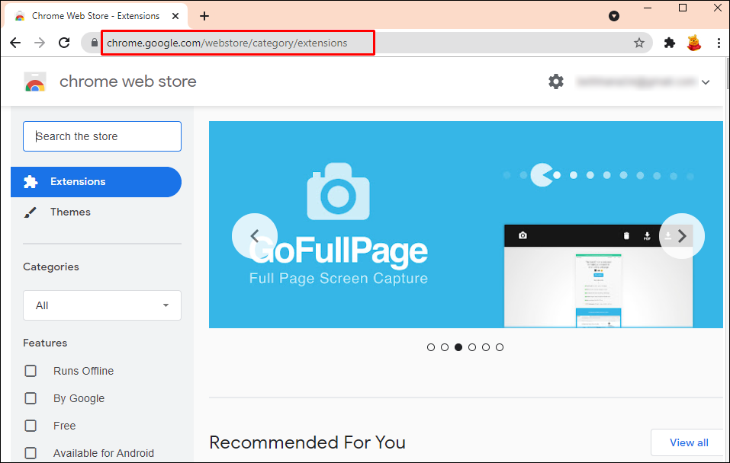Select the third carousel dot
This screenshot has width=730, height=463.
pyautogui.click(x=458, y=347)
